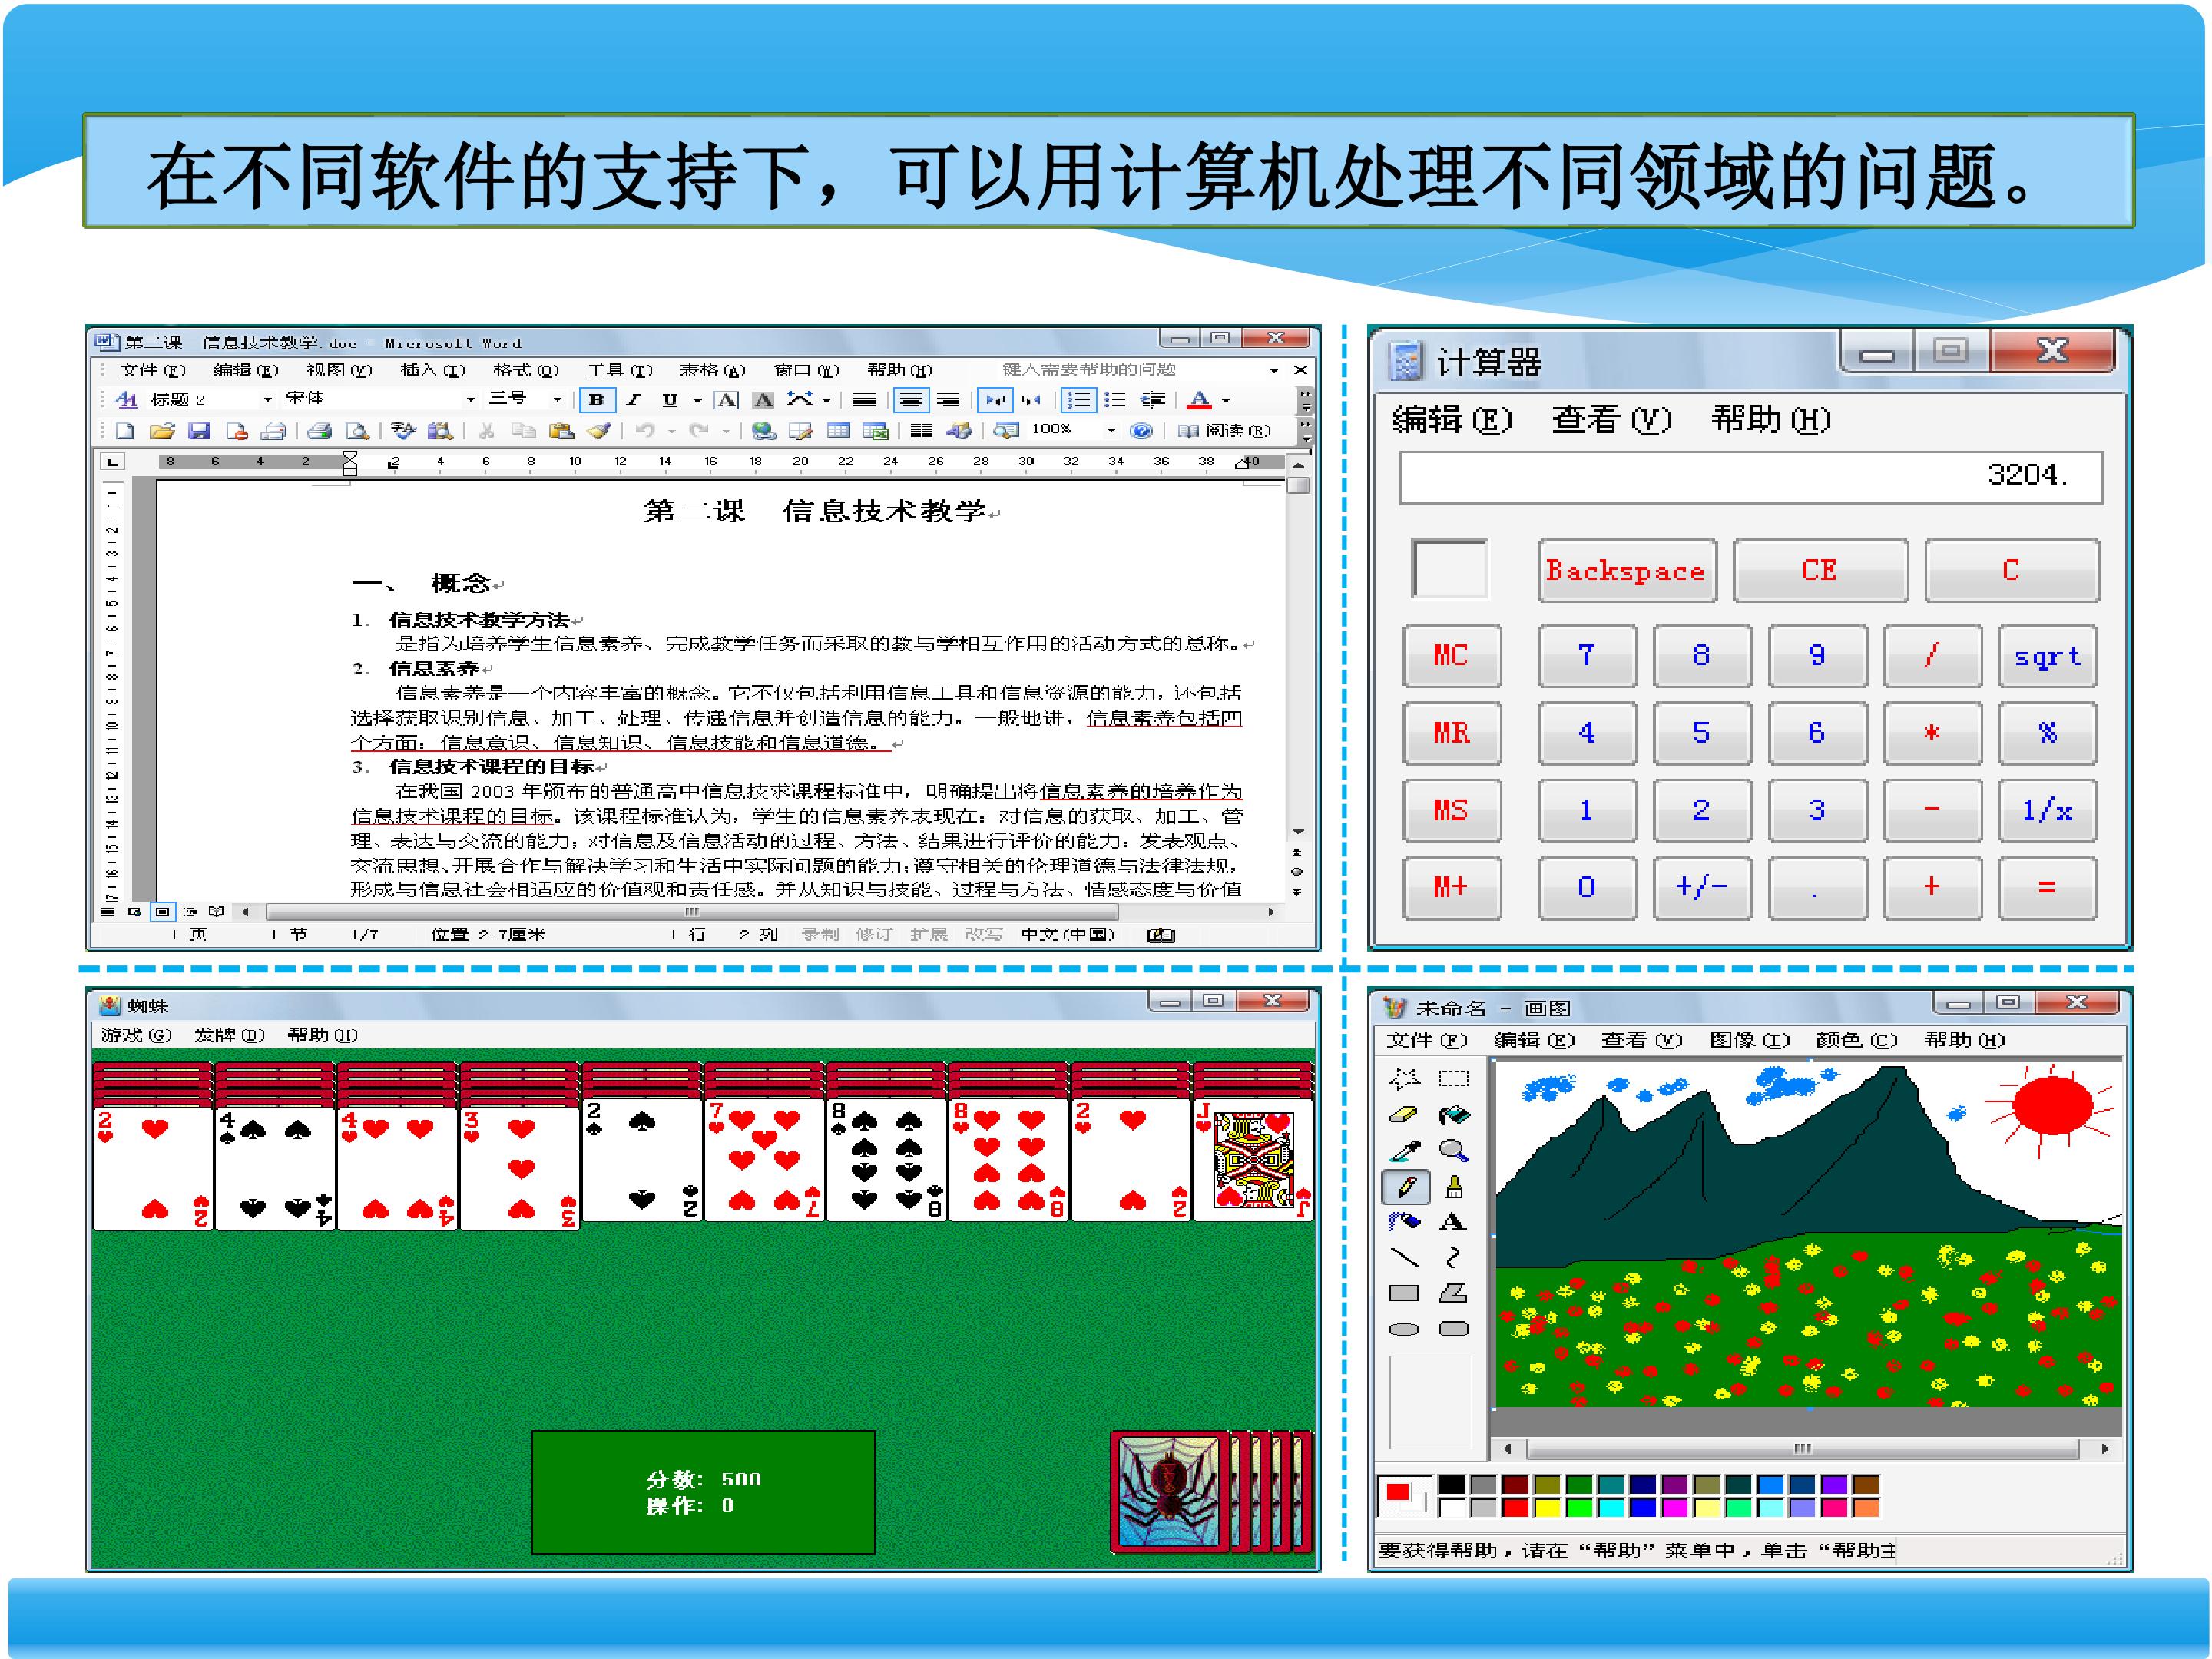Expand the help search box dropdown arrow
This screenshot has width=2212, height=1659.
coord(1274,370)
